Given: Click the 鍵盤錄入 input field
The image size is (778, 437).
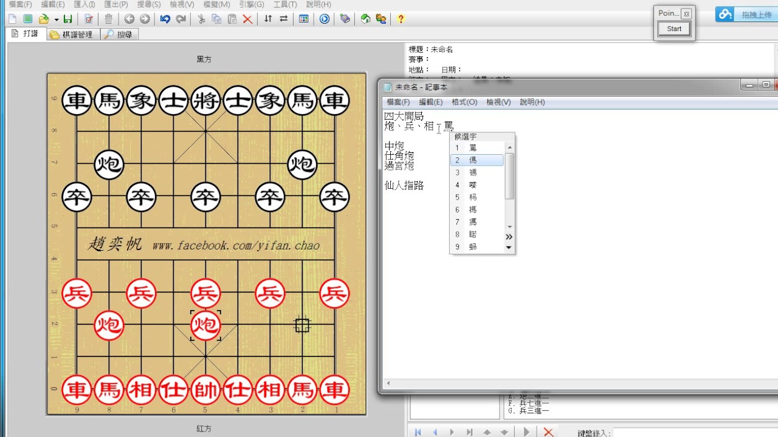Looking at the screenshot, I should click(x=695, y=433).
